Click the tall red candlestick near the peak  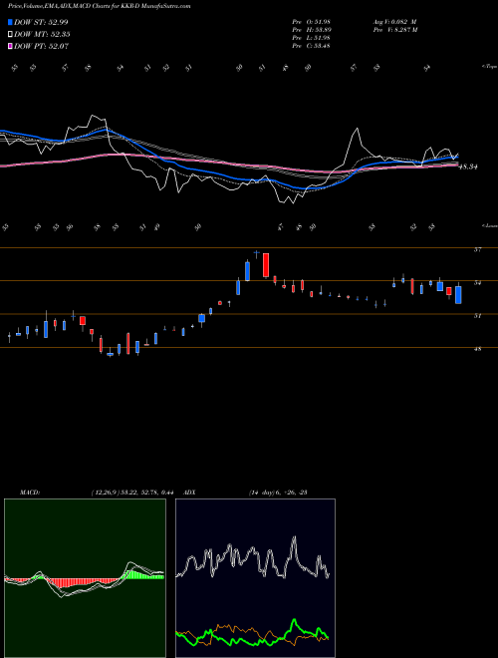click(x=266, y=265)
